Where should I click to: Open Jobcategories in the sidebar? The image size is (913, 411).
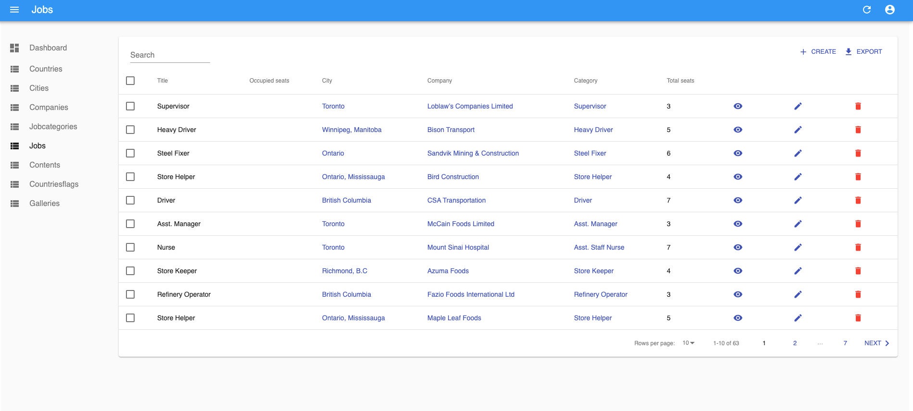(x=53, y=127)
